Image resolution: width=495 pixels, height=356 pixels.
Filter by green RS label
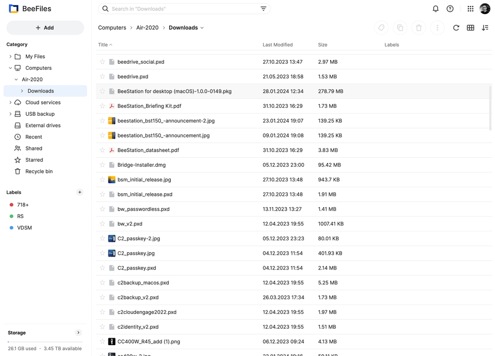coord(17,216)
